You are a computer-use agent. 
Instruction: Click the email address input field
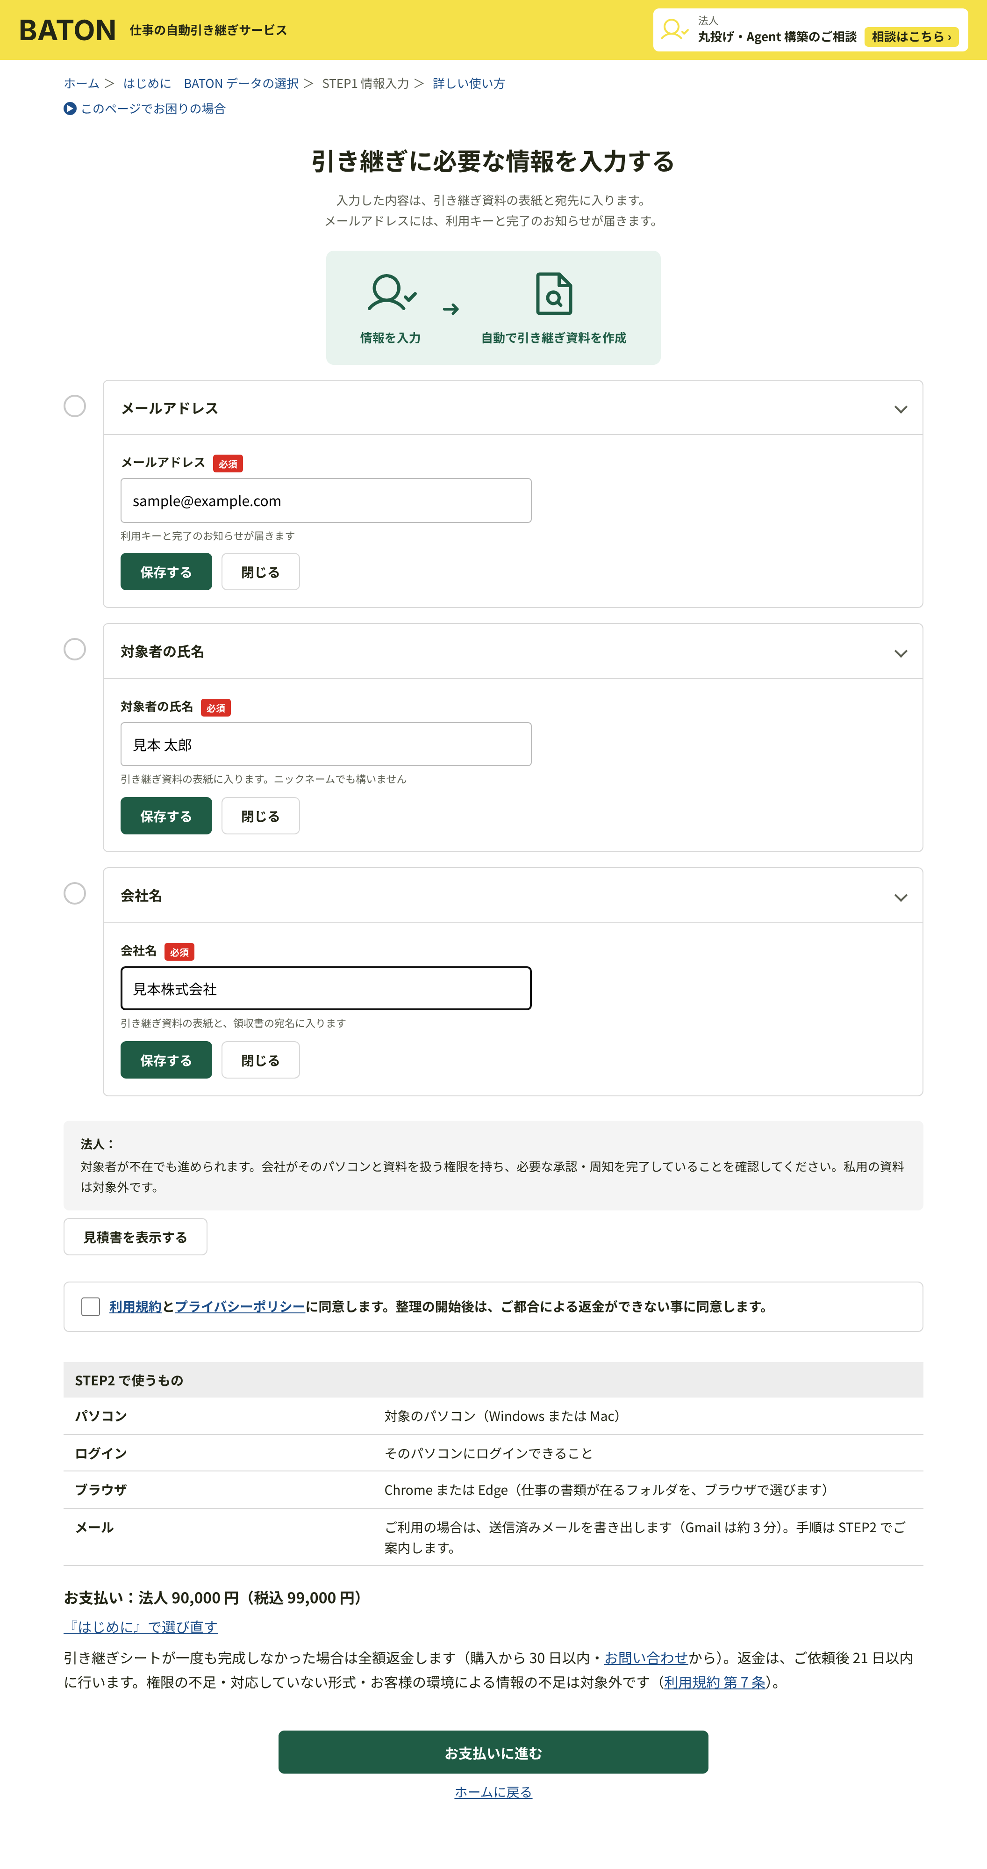[326, 500]
